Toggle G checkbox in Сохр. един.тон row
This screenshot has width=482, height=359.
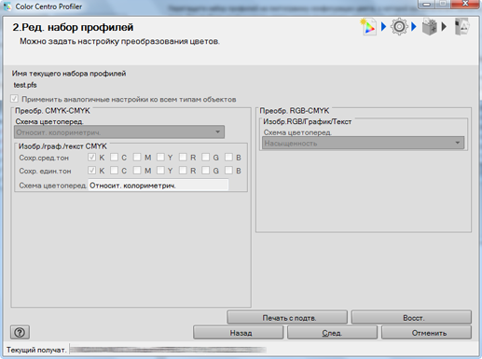pos(205,171)
